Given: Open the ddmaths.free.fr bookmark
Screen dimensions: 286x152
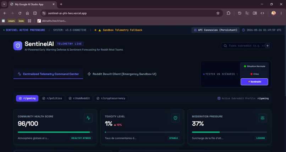Looking at the screenshot, I should tap(52, 21).
